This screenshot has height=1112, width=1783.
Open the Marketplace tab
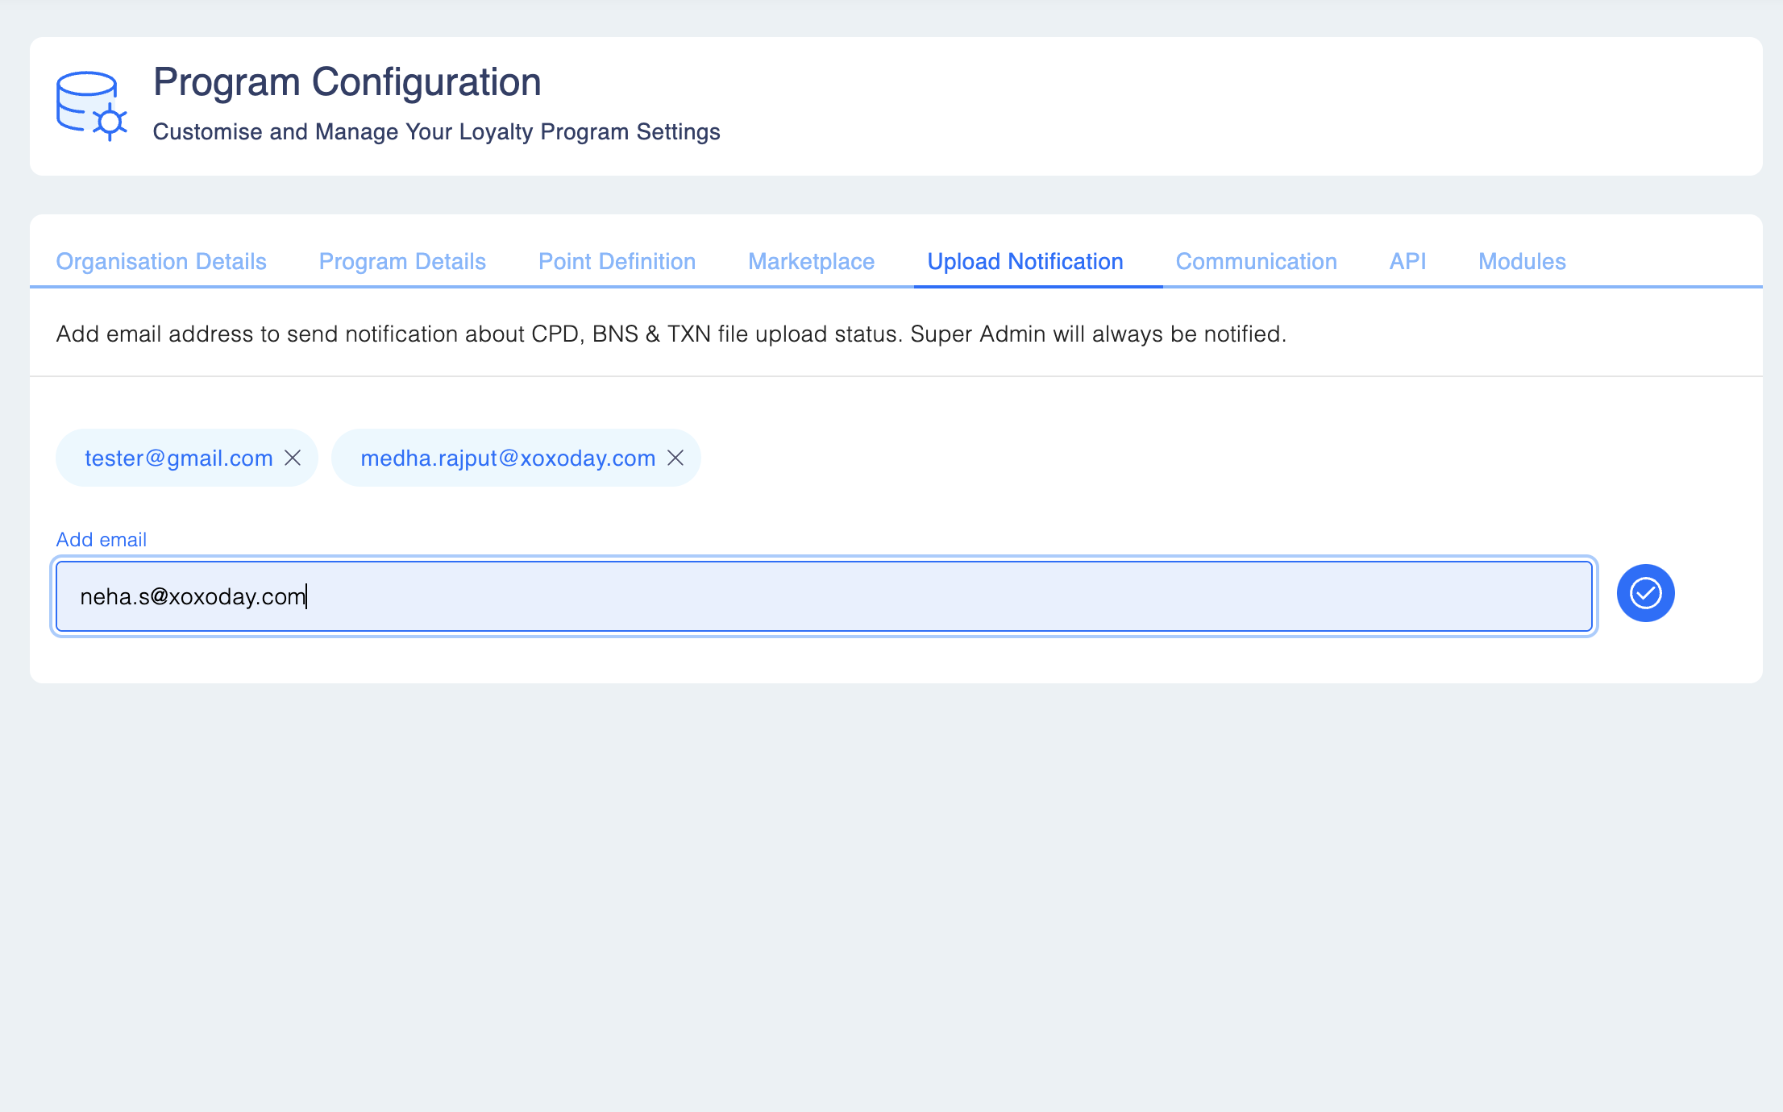click(811, 261)
